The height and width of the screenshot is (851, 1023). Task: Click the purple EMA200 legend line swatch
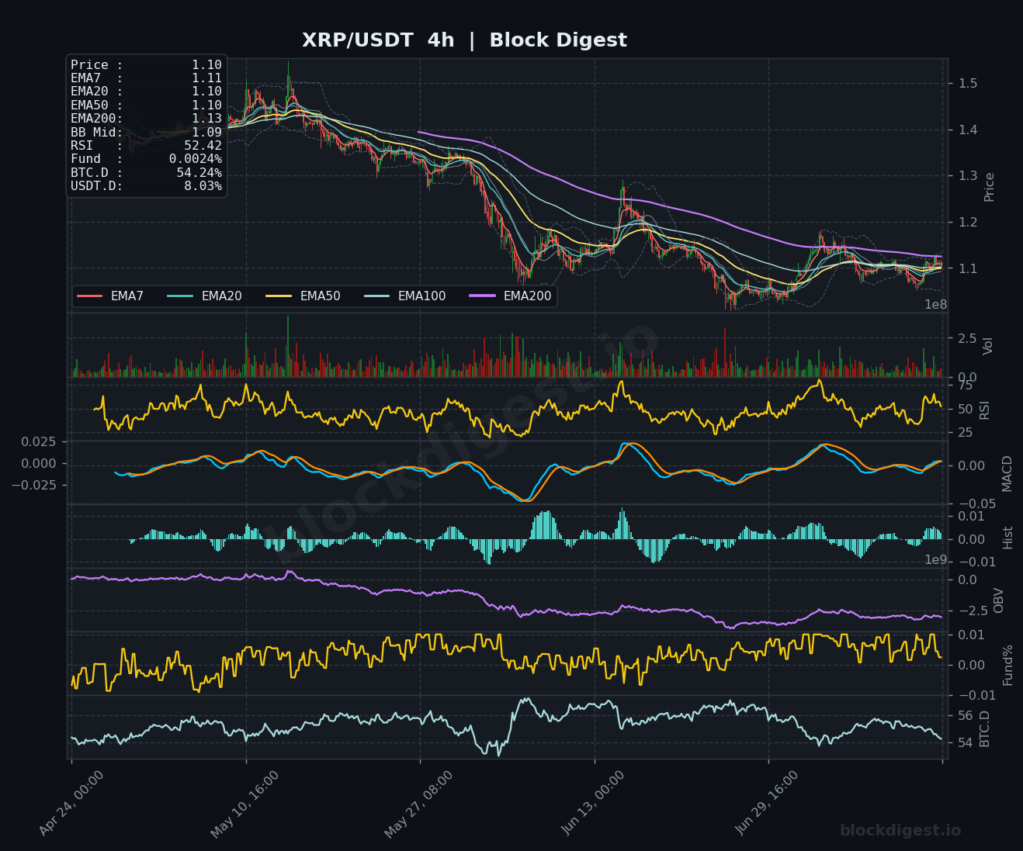tap(482, 296)
